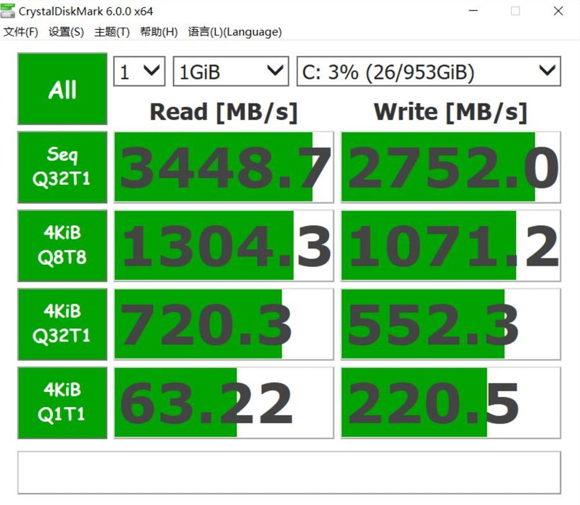Screen dimensions: 580x505
Task: Open the drive selector showing C: 3%
Action: point(429,71)
